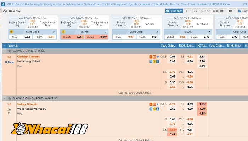Open the list view dropdown in the toolbar

223,11
